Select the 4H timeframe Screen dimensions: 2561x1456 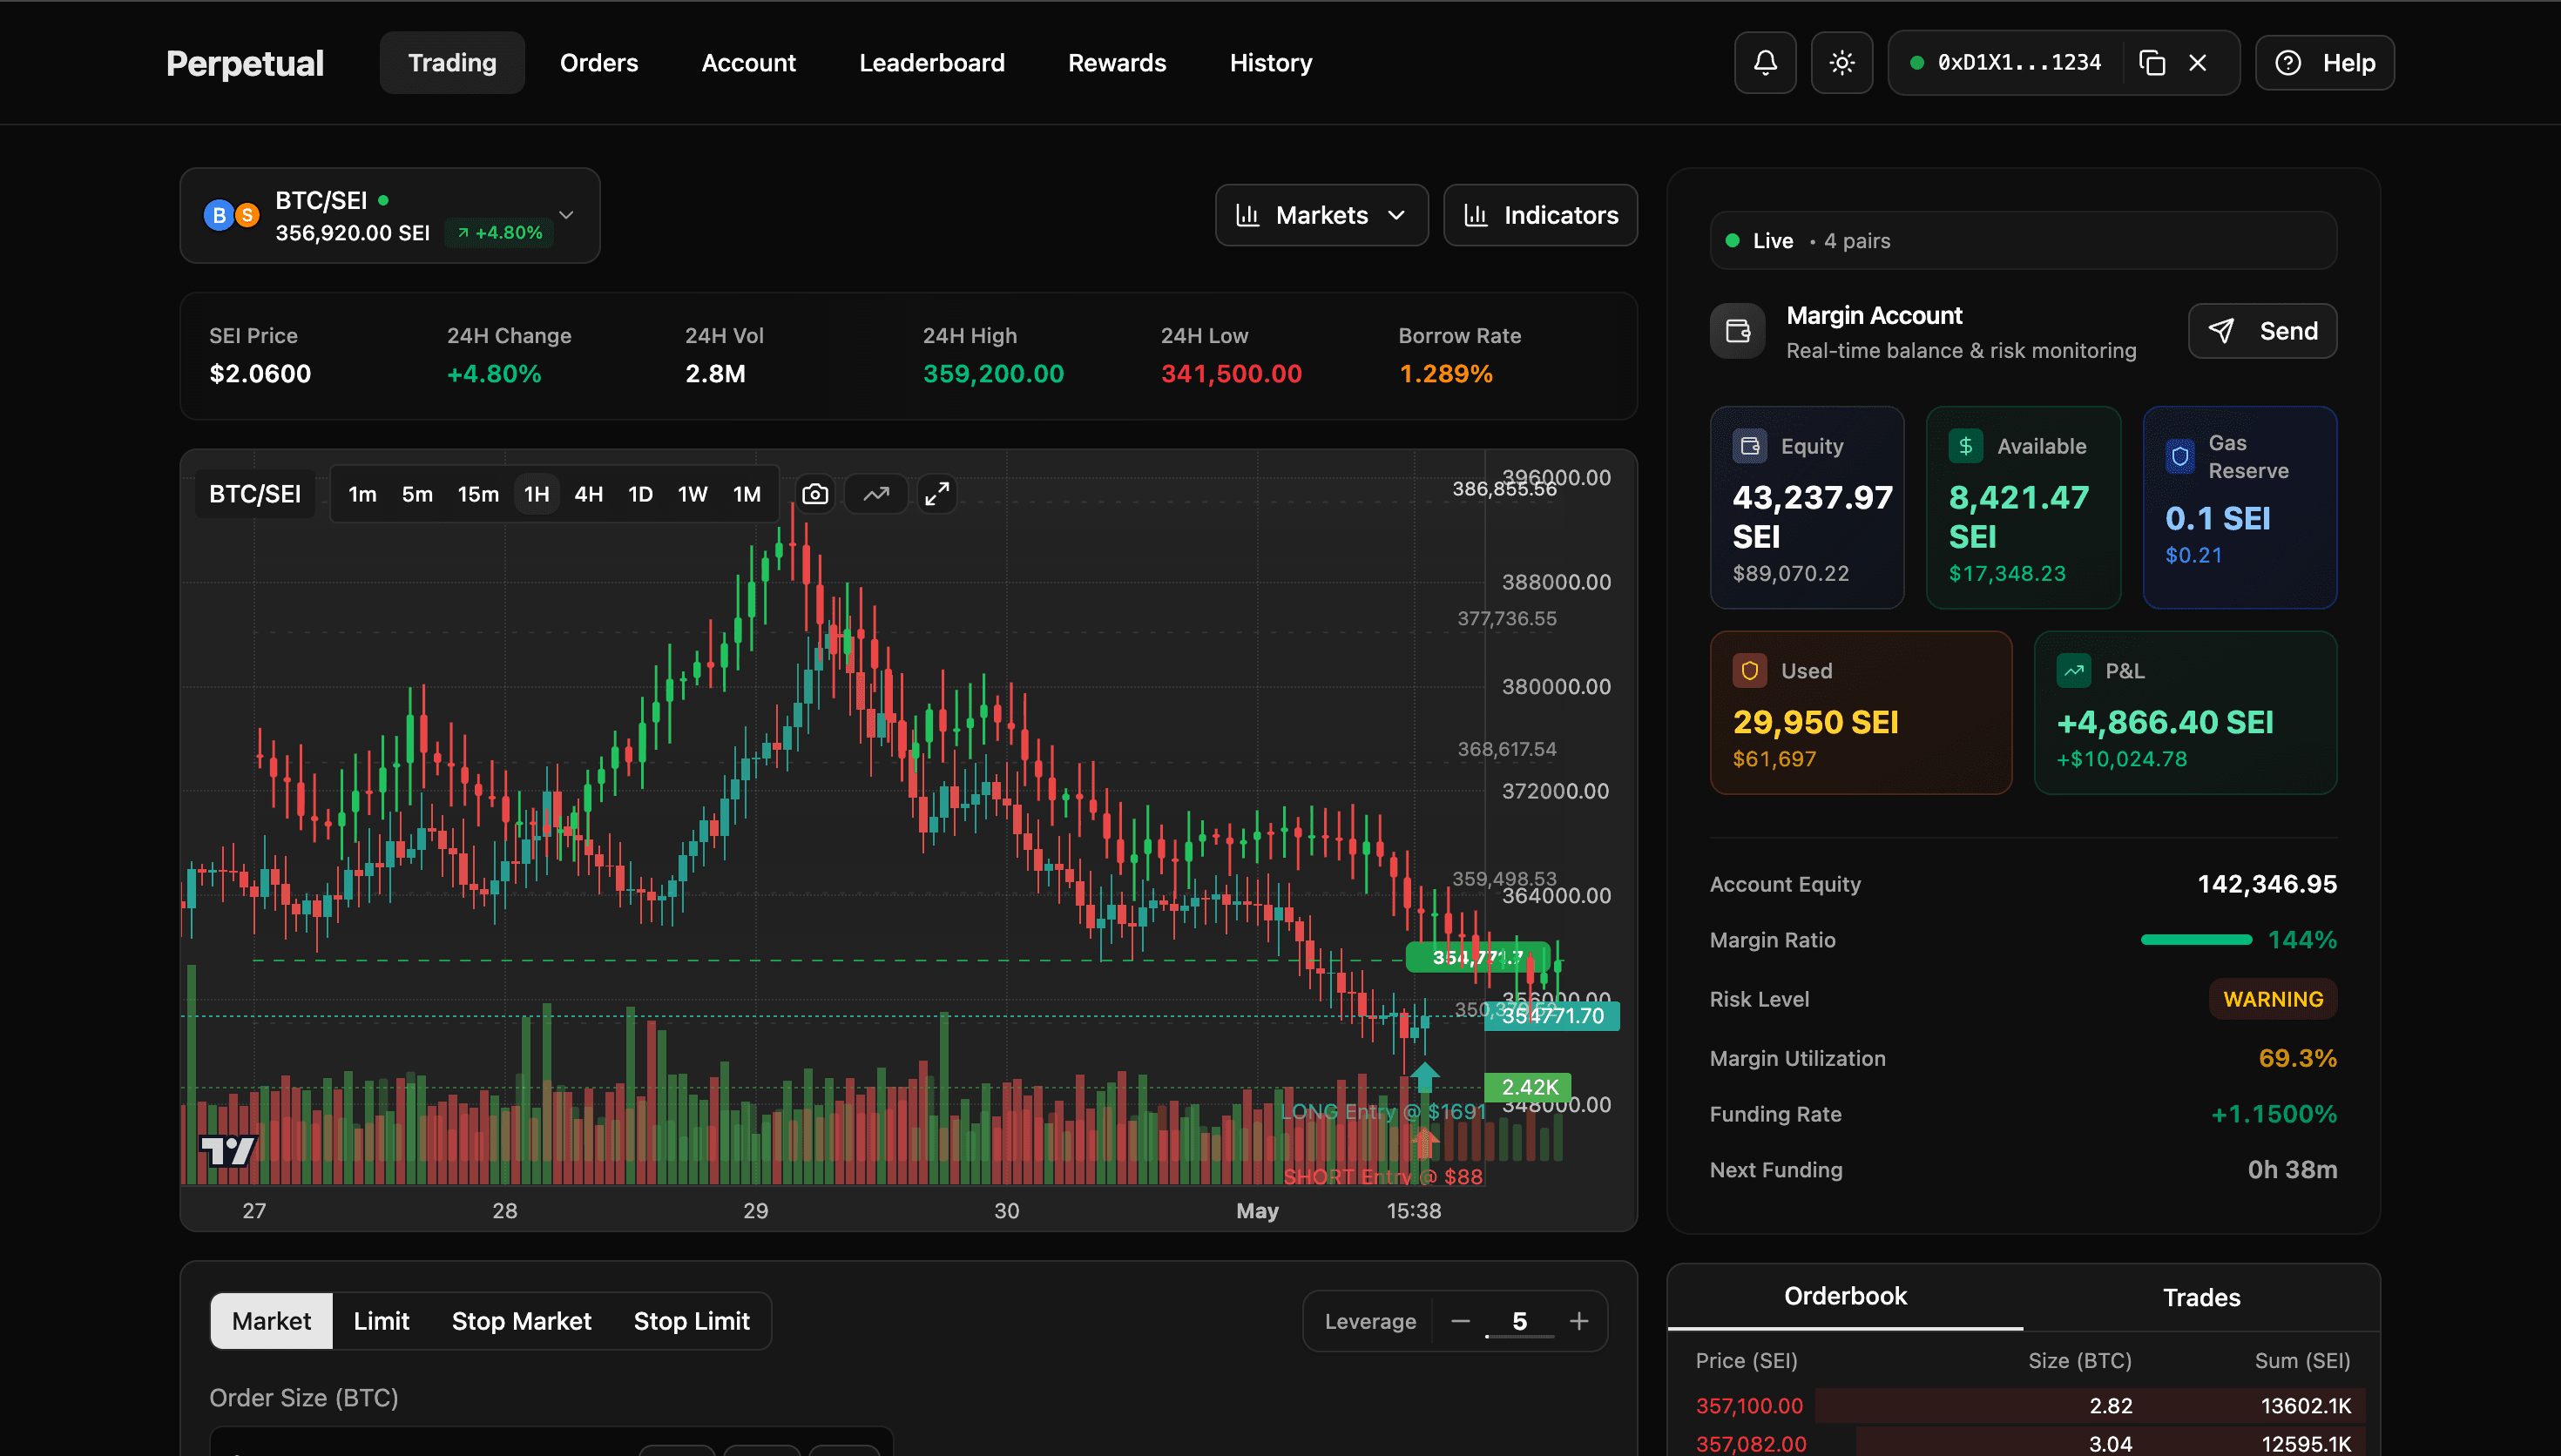pos(588,494)
